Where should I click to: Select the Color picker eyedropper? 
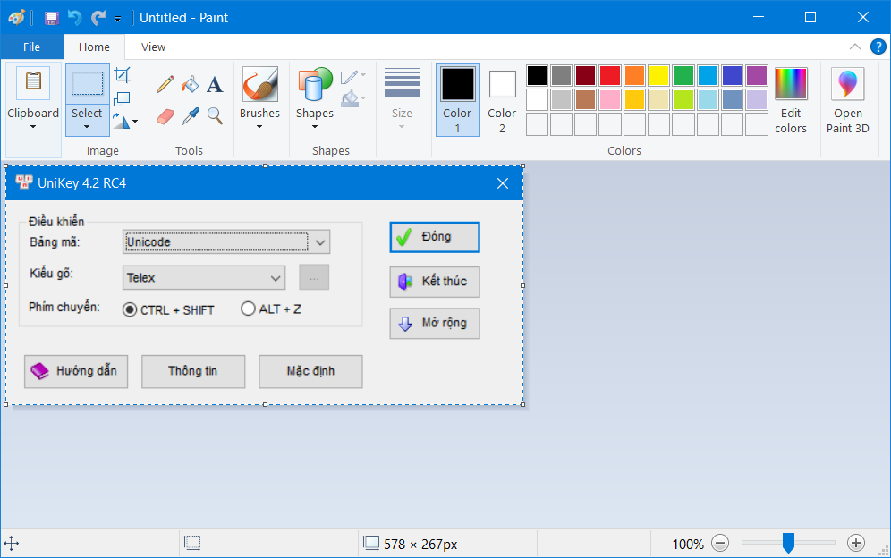point(190,115)
